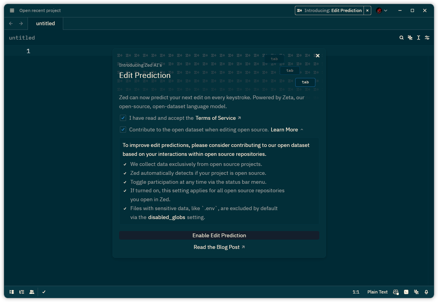Toggle the selection mode I-beam icon
Image resolution: width=438 pixels, height=302 pixels.
(419, 38)
